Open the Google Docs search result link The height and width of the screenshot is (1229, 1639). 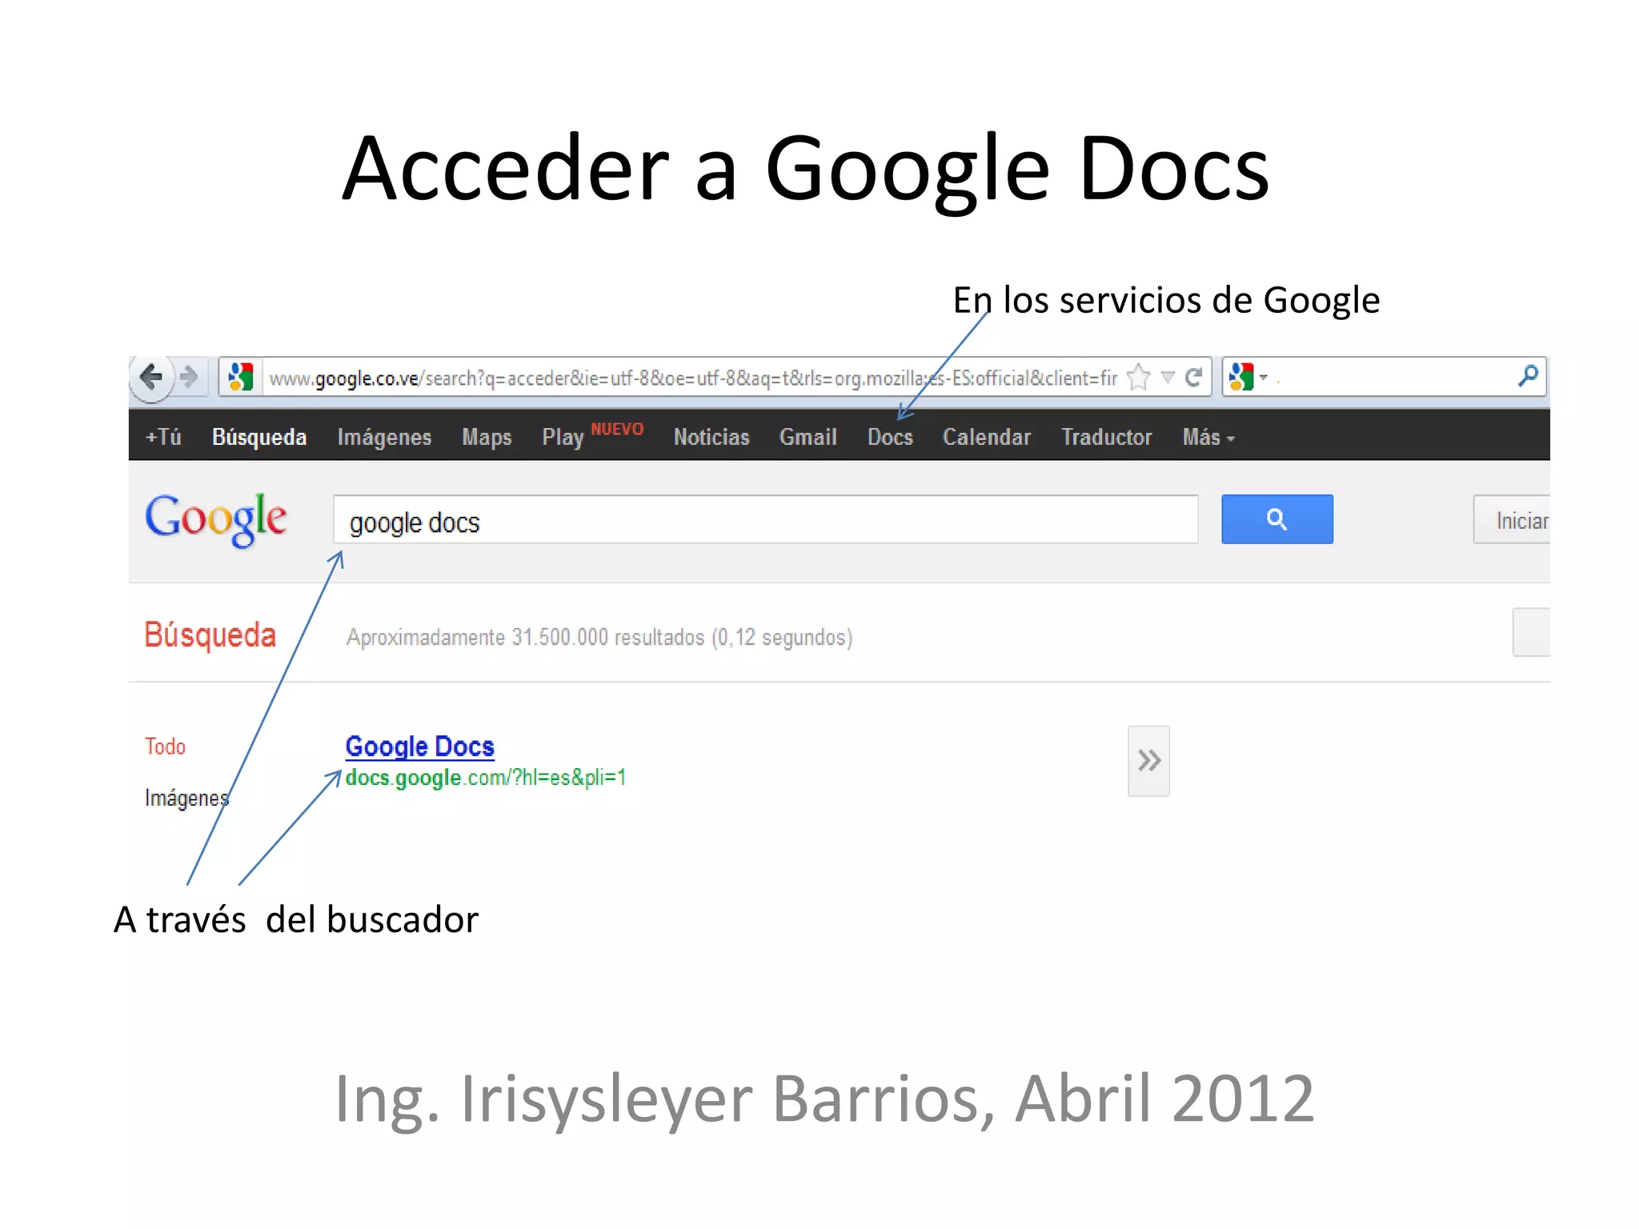coord(419,746)
